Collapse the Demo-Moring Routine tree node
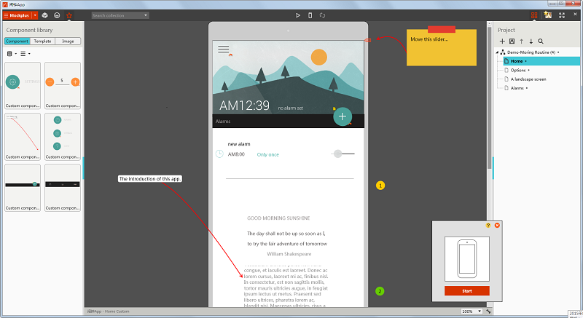The image size is (583, 318). point(497,52)
